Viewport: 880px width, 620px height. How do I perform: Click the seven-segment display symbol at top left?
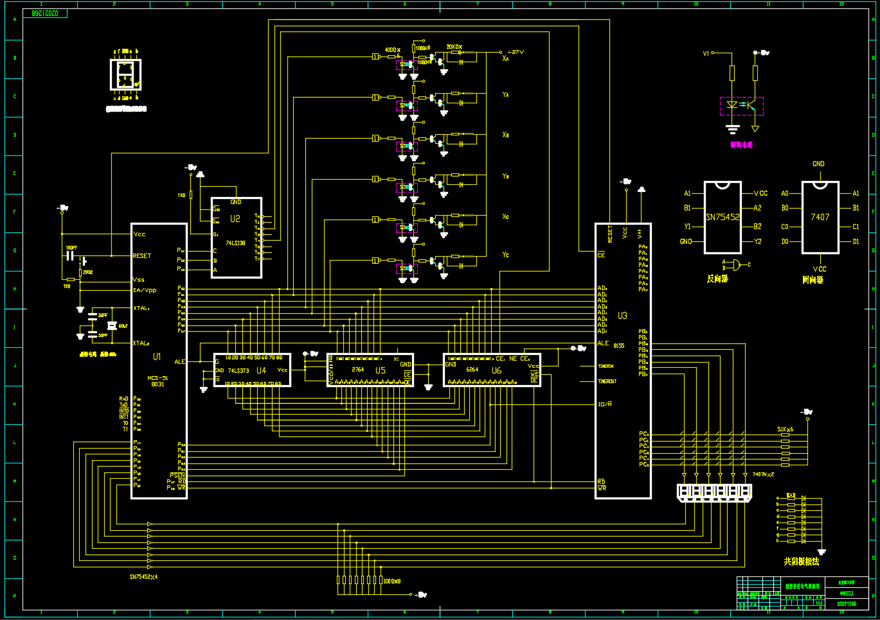point(125,75)
